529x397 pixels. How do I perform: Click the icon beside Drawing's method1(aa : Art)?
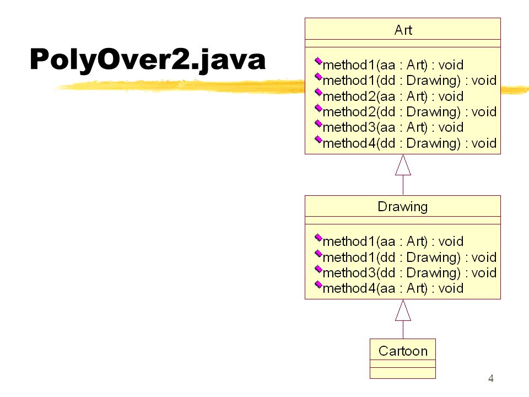click(x=318, y=238)
